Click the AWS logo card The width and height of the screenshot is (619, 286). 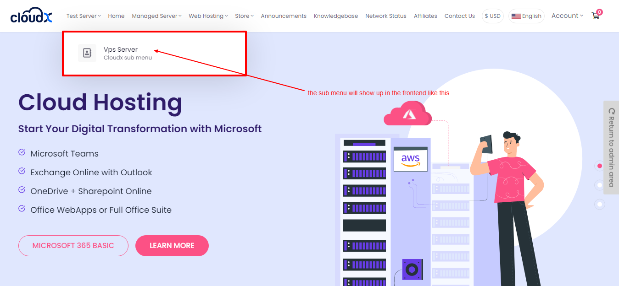(x=410, y=159)
